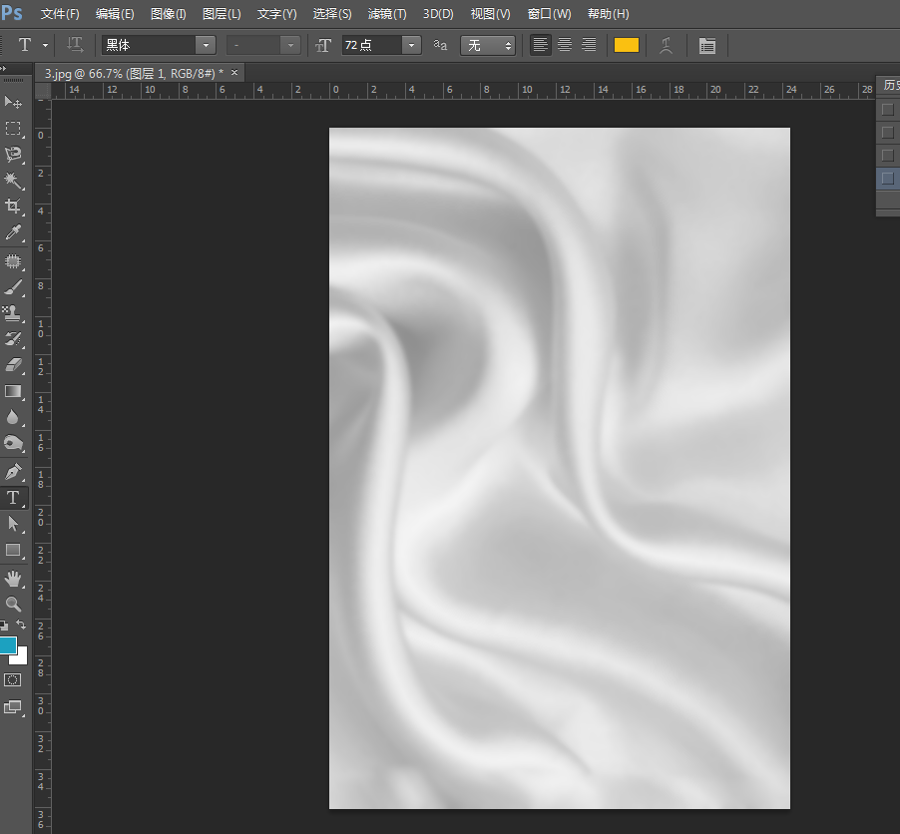
Task: Close the 3.jpg document tab
Action: 234,72
